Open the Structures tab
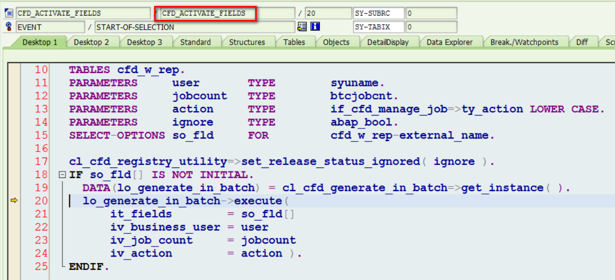615x280 pixels. [x=247, y=42]
